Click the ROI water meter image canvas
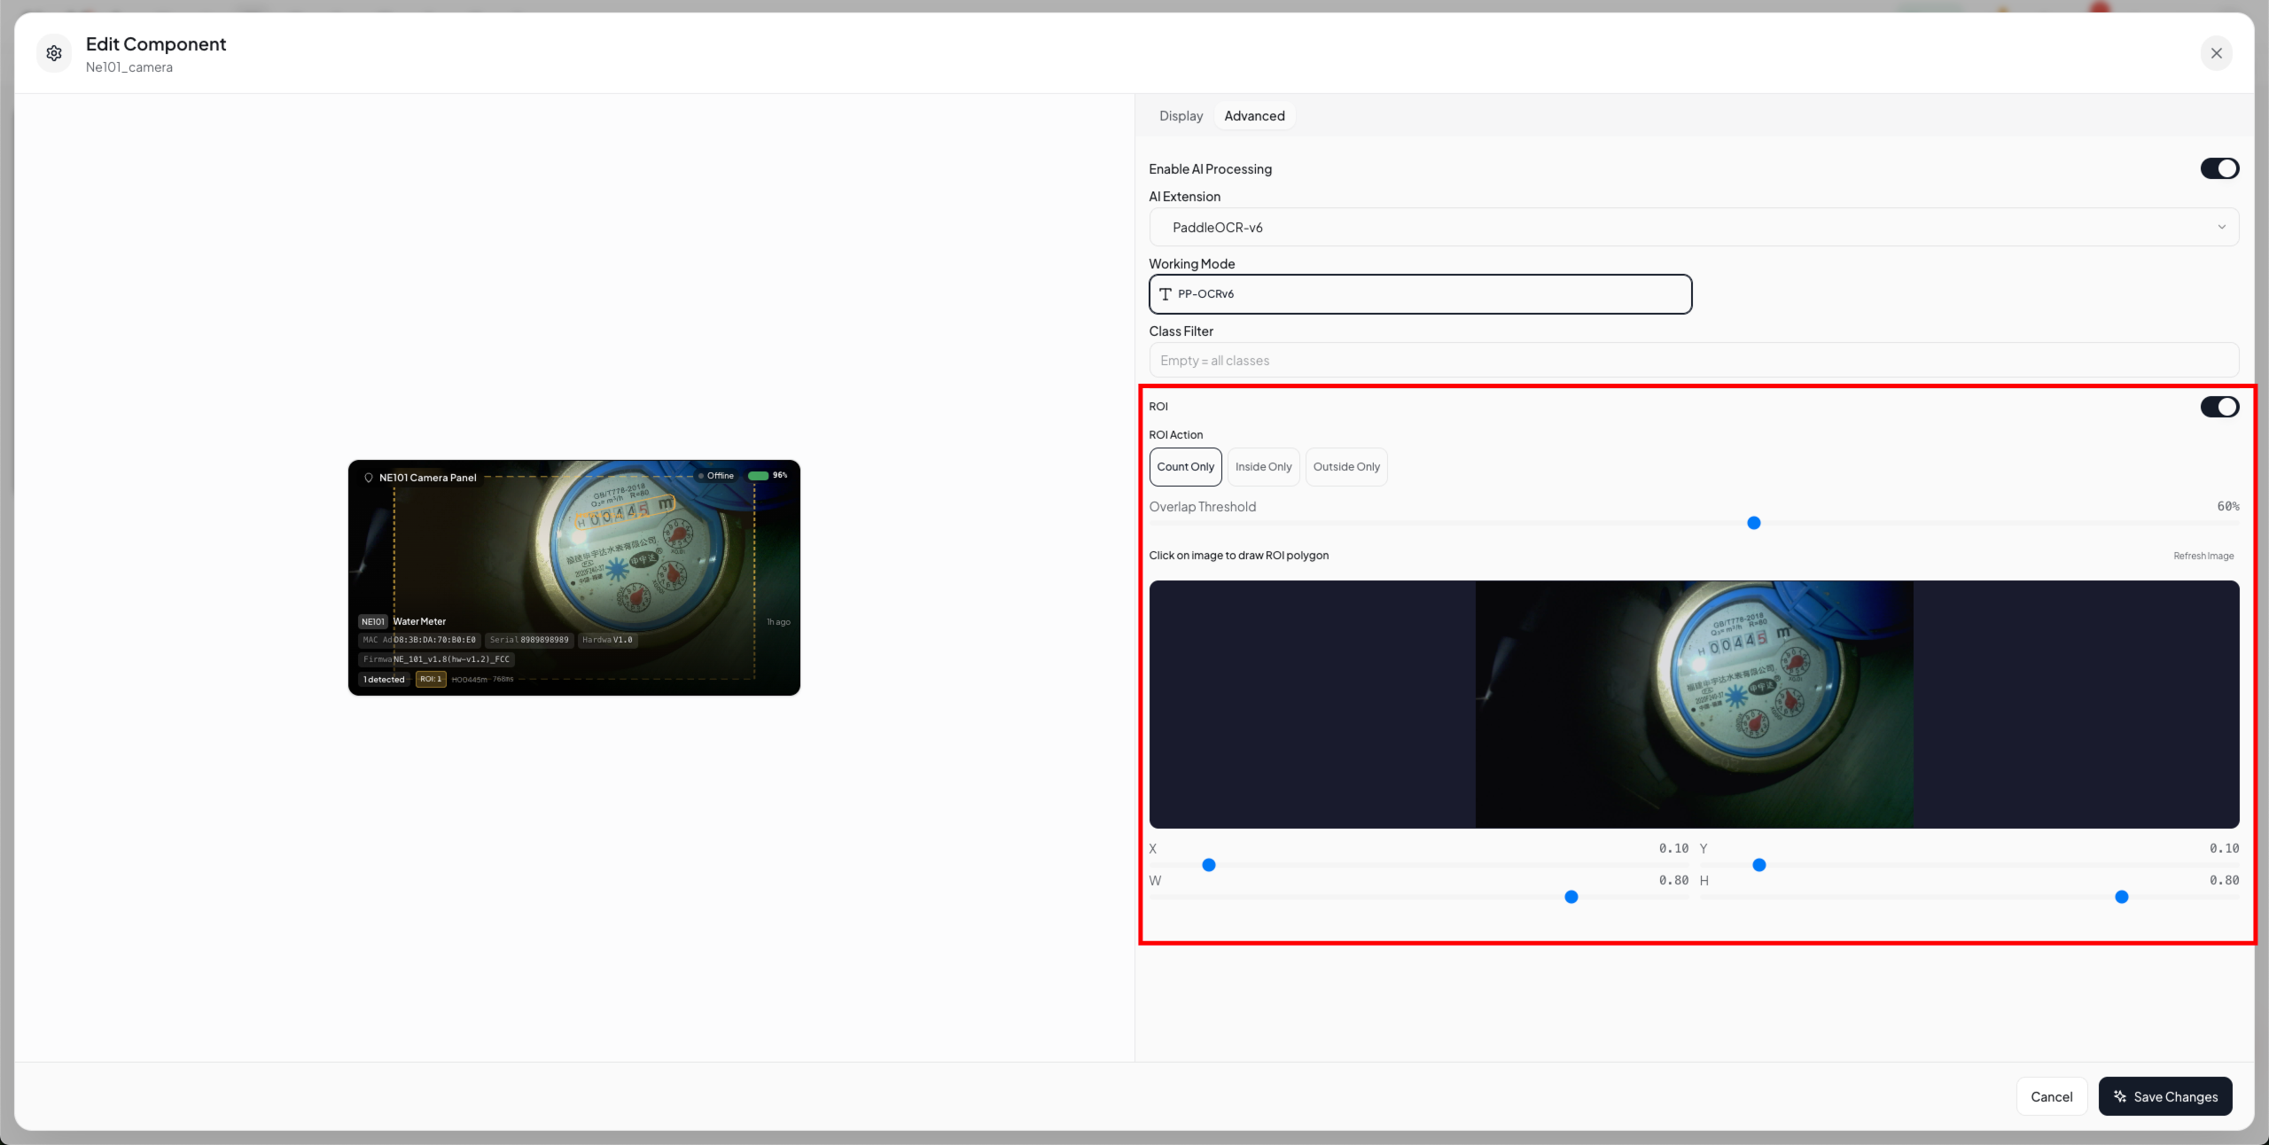This screenshot has height=1145, width=2269. (x=1694, y=705)
